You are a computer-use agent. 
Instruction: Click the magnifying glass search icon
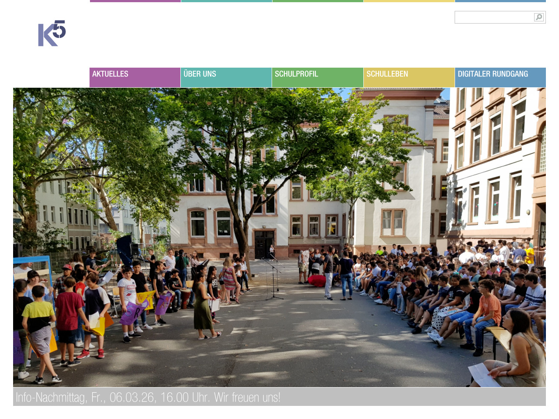click(x=539, y=17)
